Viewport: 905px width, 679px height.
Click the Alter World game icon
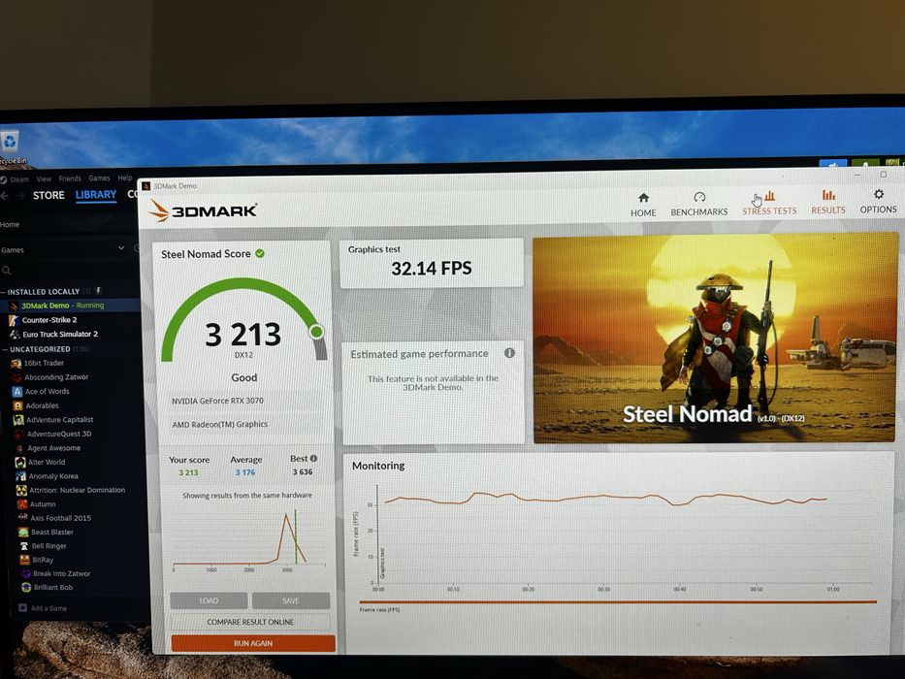[x=20, y=463]
